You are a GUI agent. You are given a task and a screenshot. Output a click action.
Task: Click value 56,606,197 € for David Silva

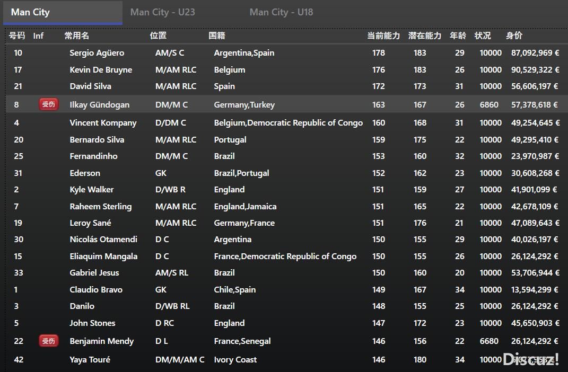535,86
